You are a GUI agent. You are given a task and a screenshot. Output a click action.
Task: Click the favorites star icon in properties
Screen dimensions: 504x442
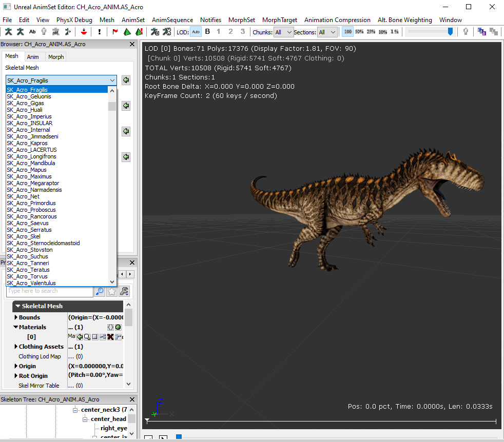coord(112,291)
